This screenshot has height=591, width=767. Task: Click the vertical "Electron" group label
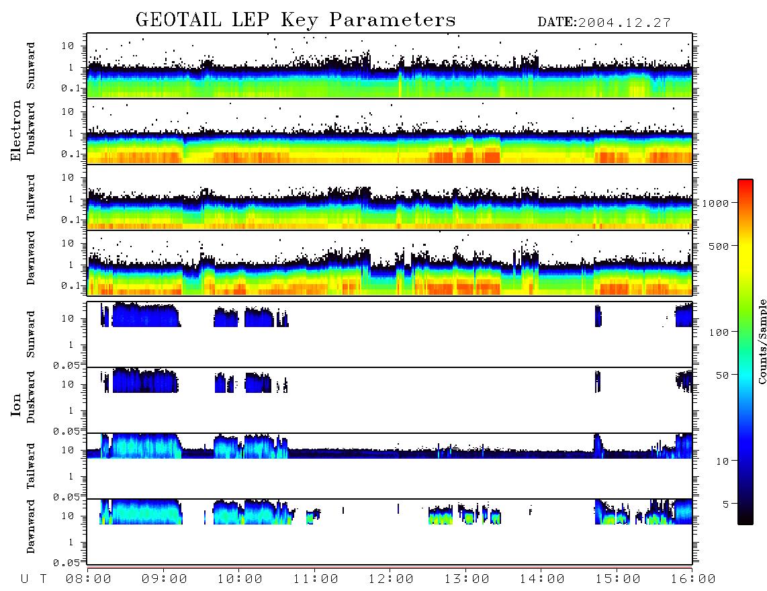[x=16, y=131]
